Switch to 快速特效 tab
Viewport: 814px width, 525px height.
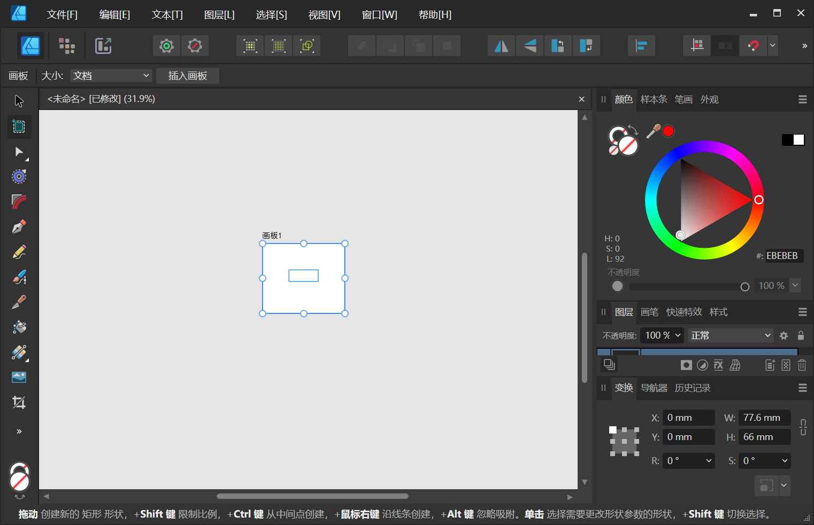tap(684, 312)
